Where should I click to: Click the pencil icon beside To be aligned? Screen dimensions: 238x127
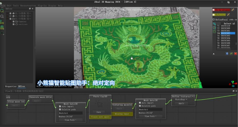(233, 10)
